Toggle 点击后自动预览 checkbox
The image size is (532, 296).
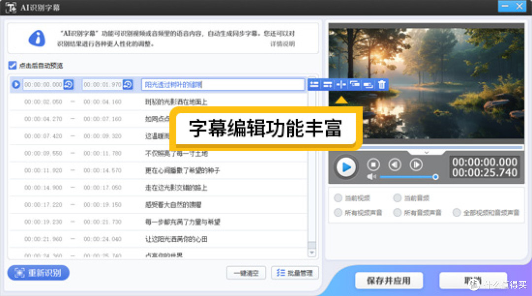pyautogui.click(x=12, y=66)
